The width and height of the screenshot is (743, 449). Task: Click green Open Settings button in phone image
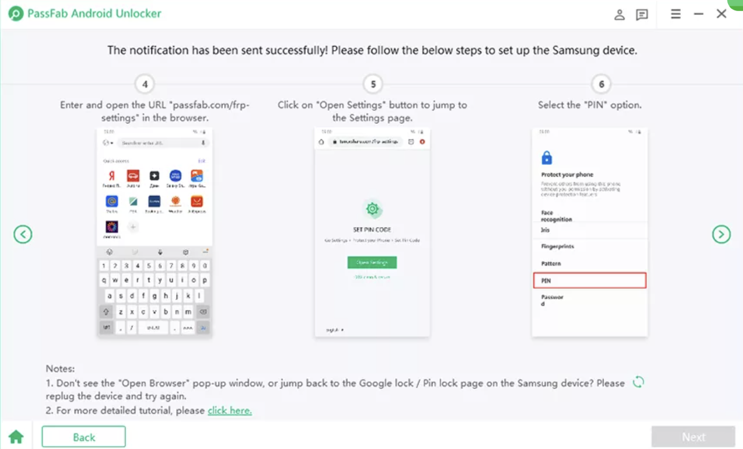(x=372, y=263)
